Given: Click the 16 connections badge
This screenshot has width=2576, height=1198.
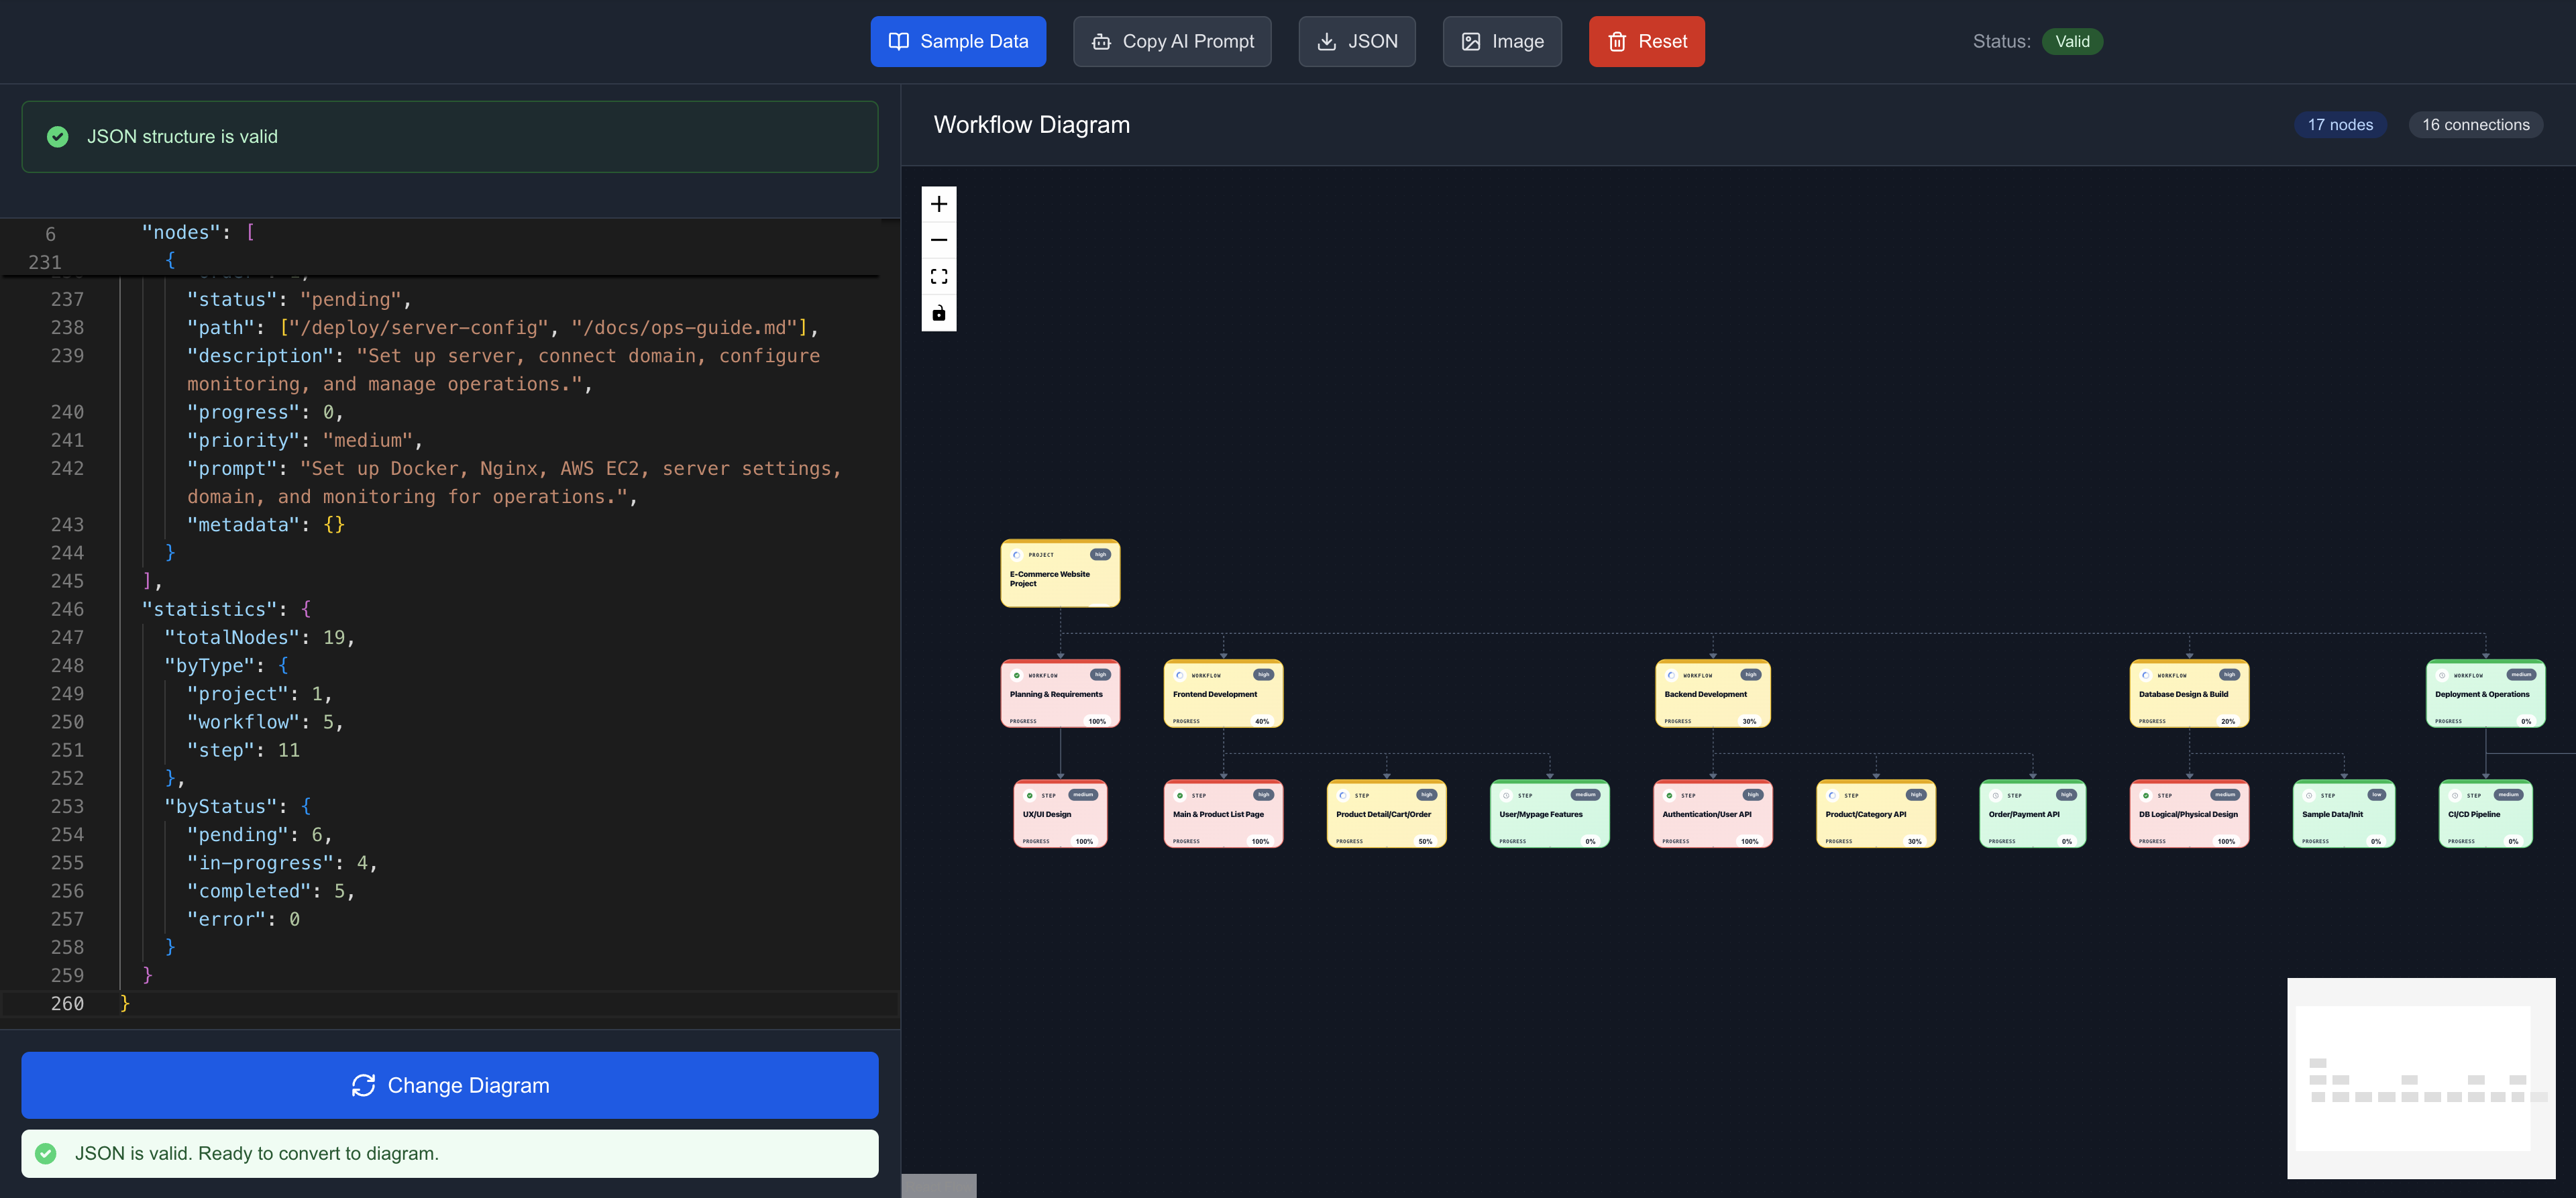Looking at the screenshot, I should tap(2475, 125).
